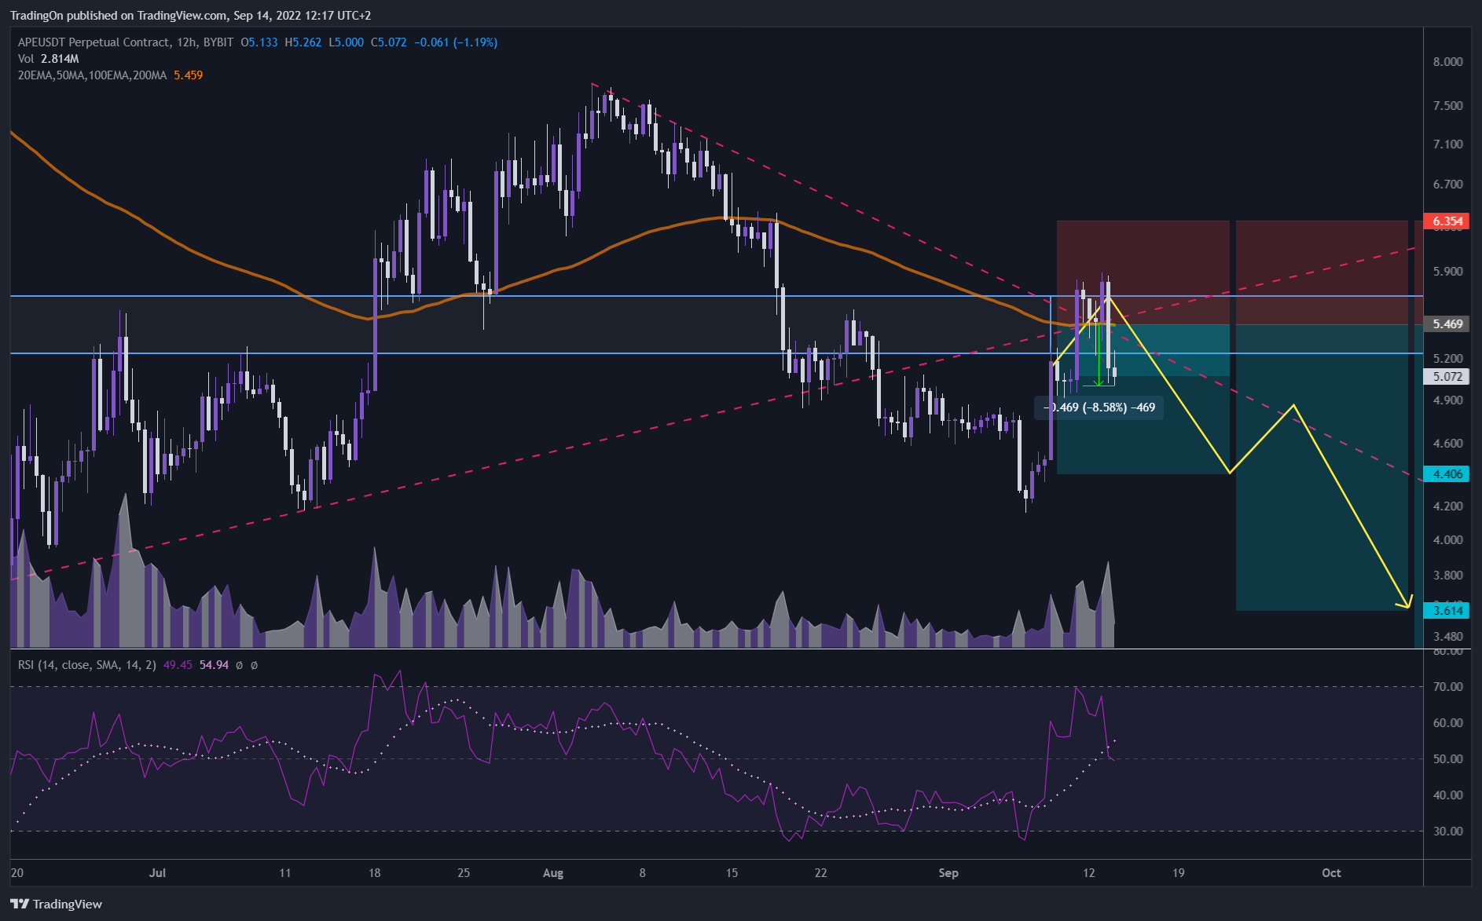
Task: Click the -0.469 (-8.58%) measurement label
Action: (1100, 408)
